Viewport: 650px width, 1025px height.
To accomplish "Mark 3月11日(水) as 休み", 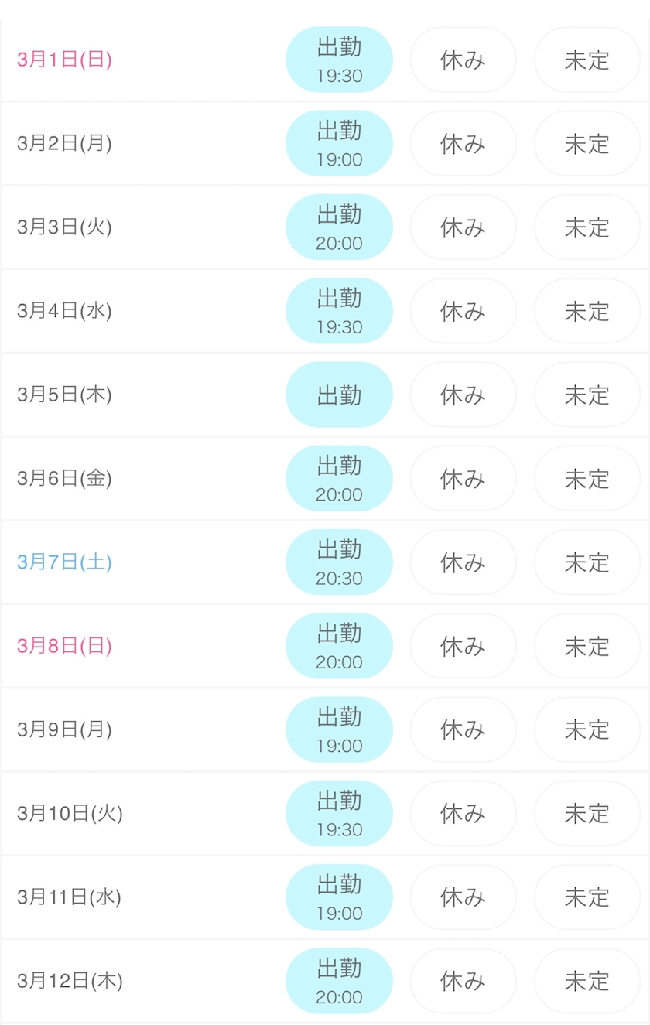I will (463, 897).
